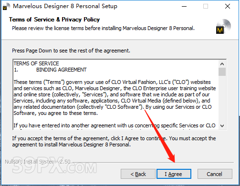Click inside the license agreement text box
240x186 pixels.
pyautogui.click(x=116, y=94)
